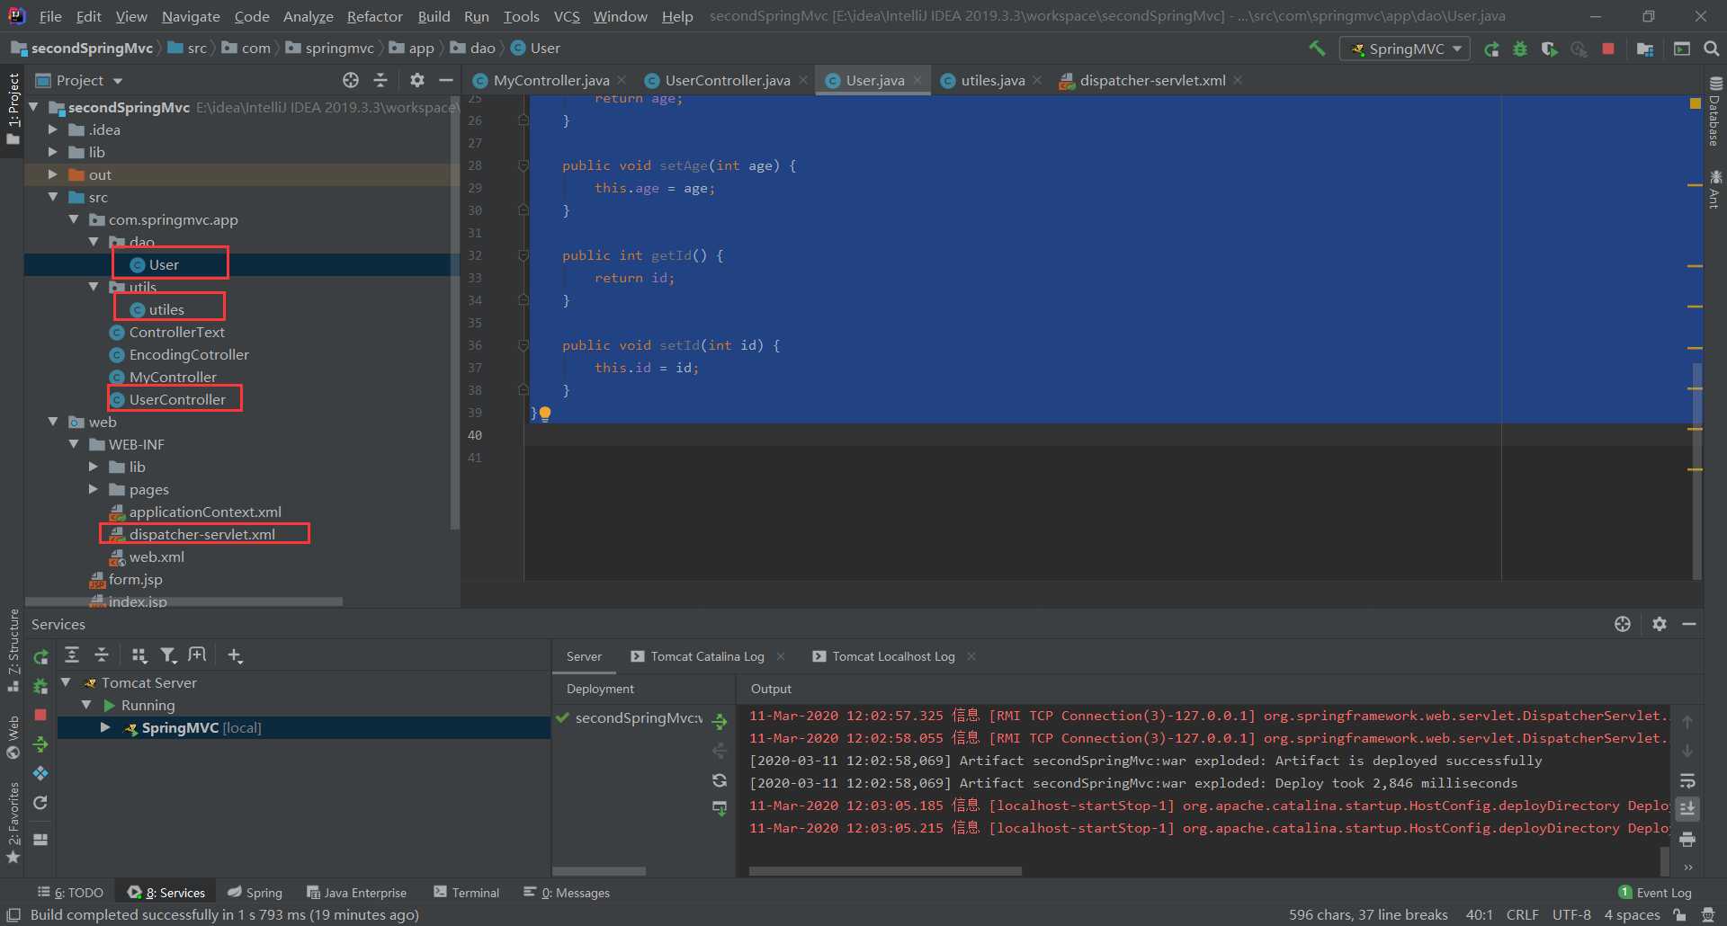Toggle the Favorites tool window stripe

(13, 823)
